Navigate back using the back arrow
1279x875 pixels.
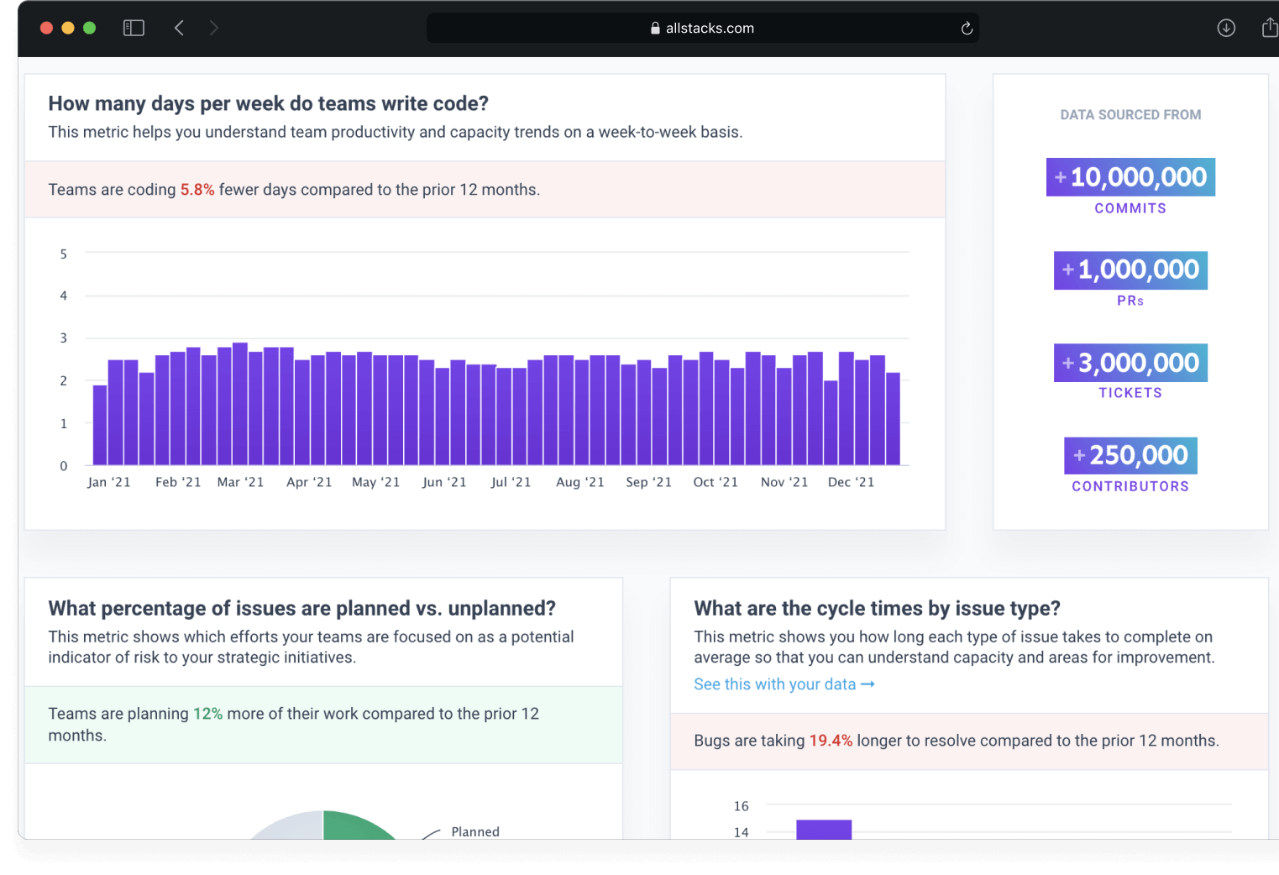pos(179,27)
